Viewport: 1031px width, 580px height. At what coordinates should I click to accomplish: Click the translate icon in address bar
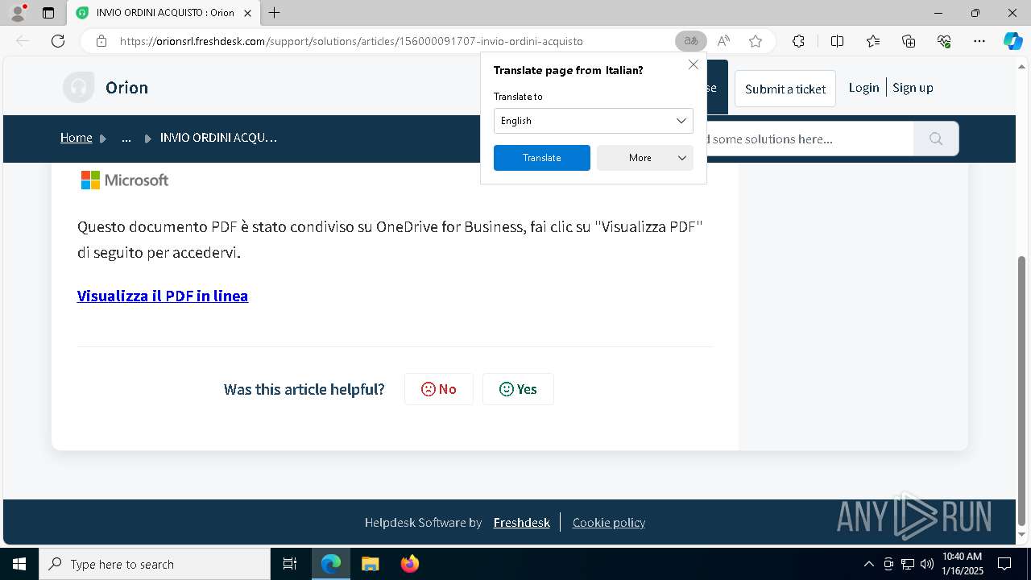pyautogui.click(x=690, y=41)
